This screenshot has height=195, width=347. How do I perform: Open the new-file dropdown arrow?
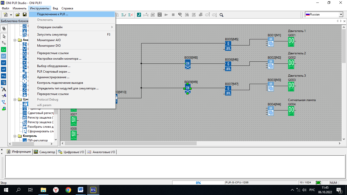(11, 15)
